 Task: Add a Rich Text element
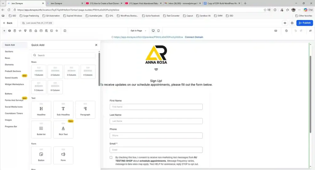(x=63, y=129)
